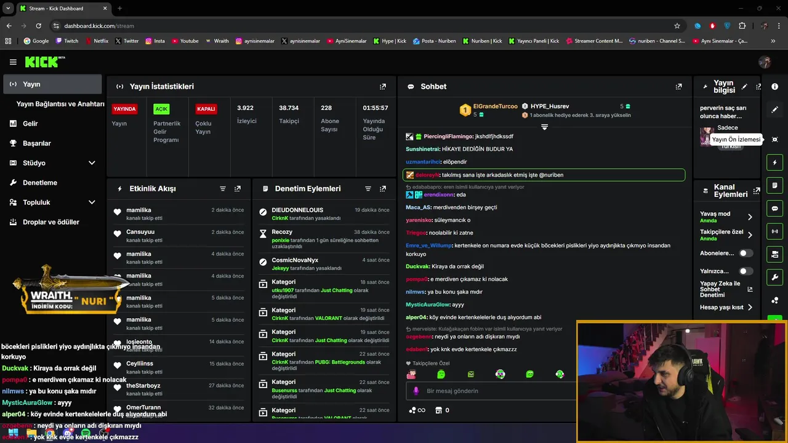Pop out the Yayın İstatistikleri panel
788x443 pixels.
point(383,87)
